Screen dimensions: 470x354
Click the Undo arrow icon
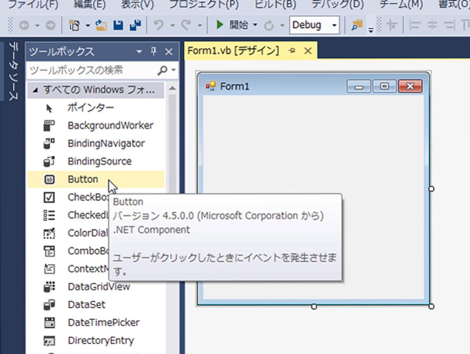coord(159,25)
